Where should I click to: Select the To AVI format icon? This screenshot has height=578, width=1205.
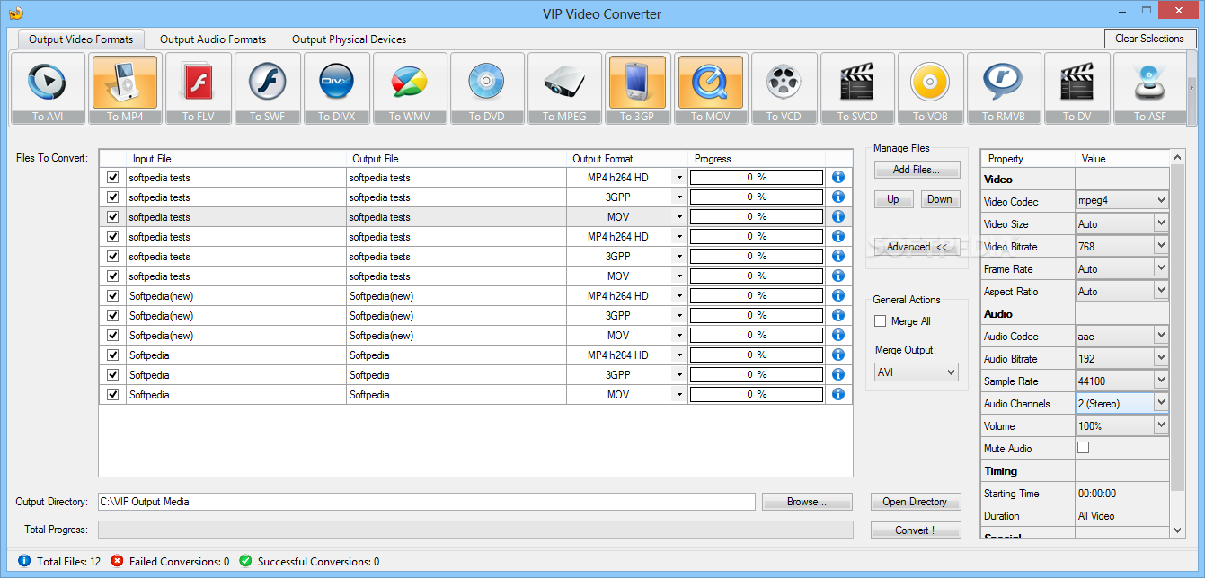tap(48, 88)
